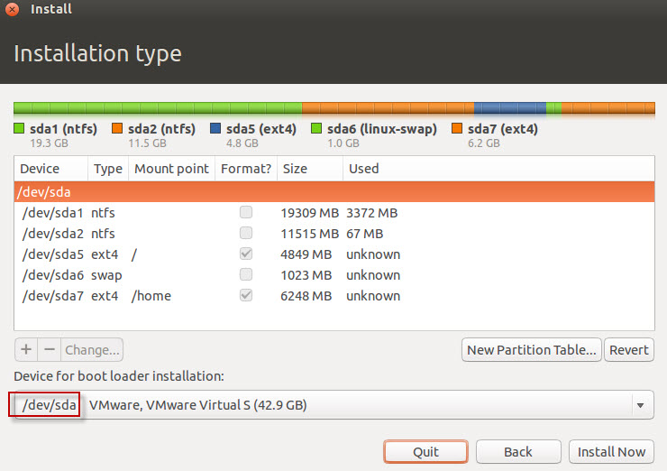
Task: Click the Revert button
Action: [628, 350]
